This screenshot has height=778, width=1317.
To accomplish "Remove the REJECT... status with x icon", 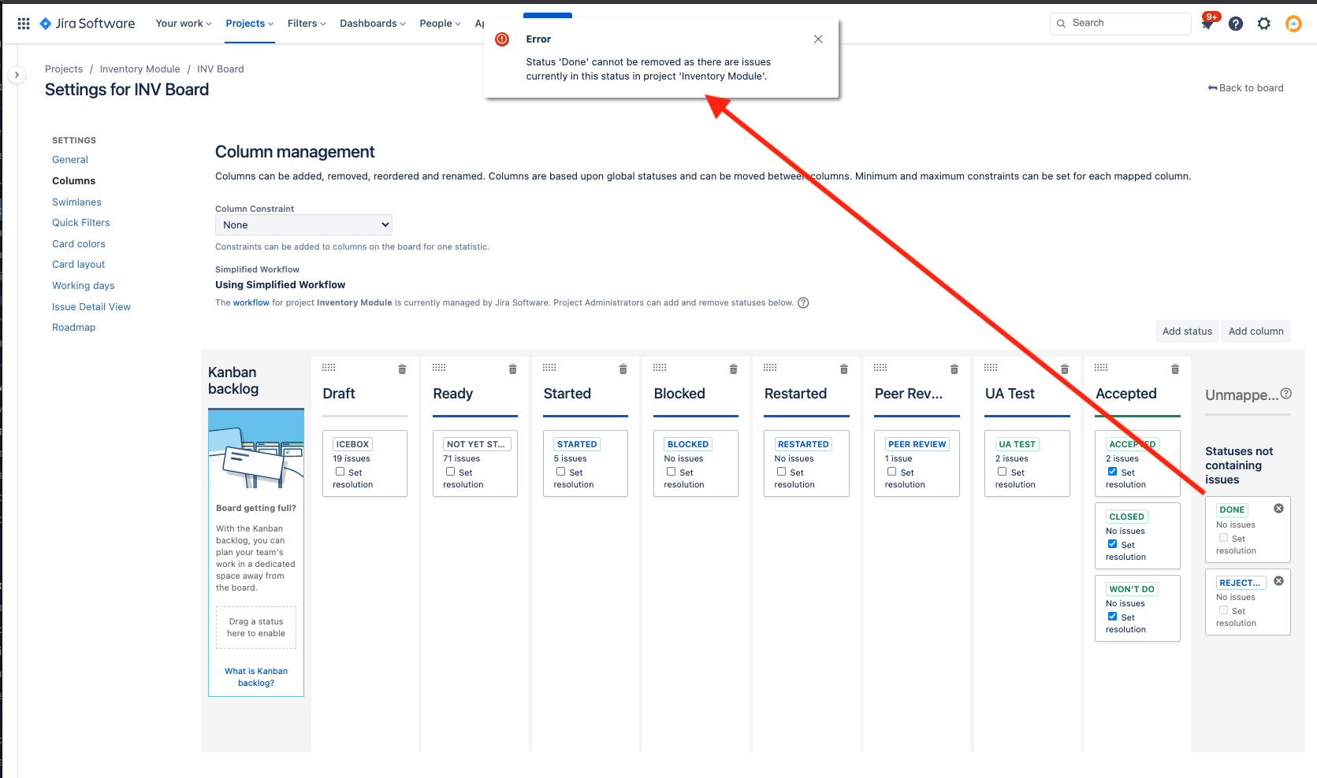I will click(1278, 581).
